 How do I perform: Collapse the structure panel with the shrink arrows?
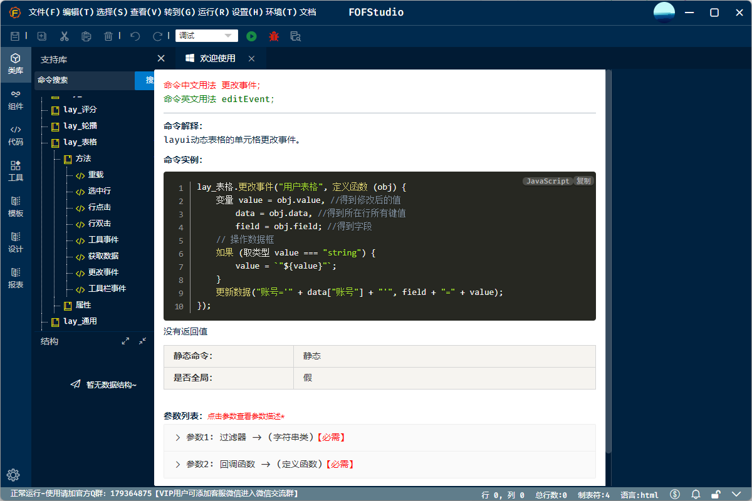point(142,341)
